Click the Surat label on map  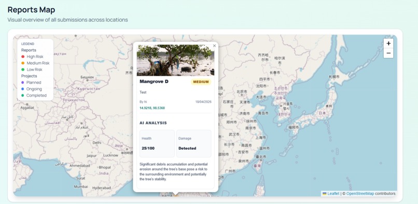point(81,178)
